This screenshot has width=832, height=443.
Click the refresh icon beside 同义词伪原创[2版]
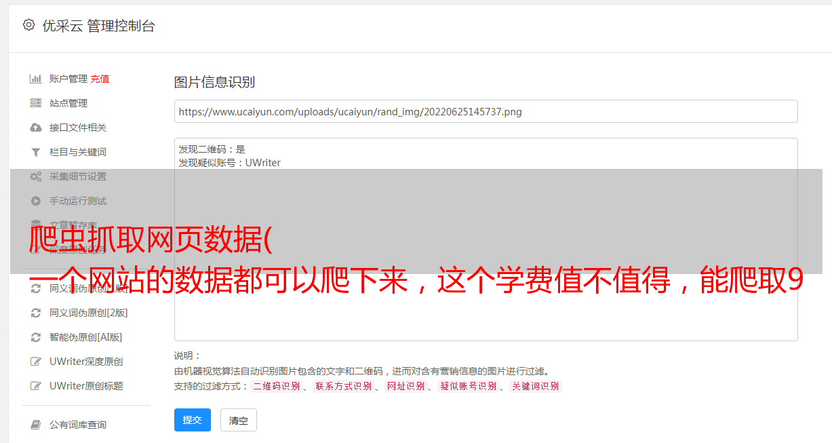pos(36,313)
